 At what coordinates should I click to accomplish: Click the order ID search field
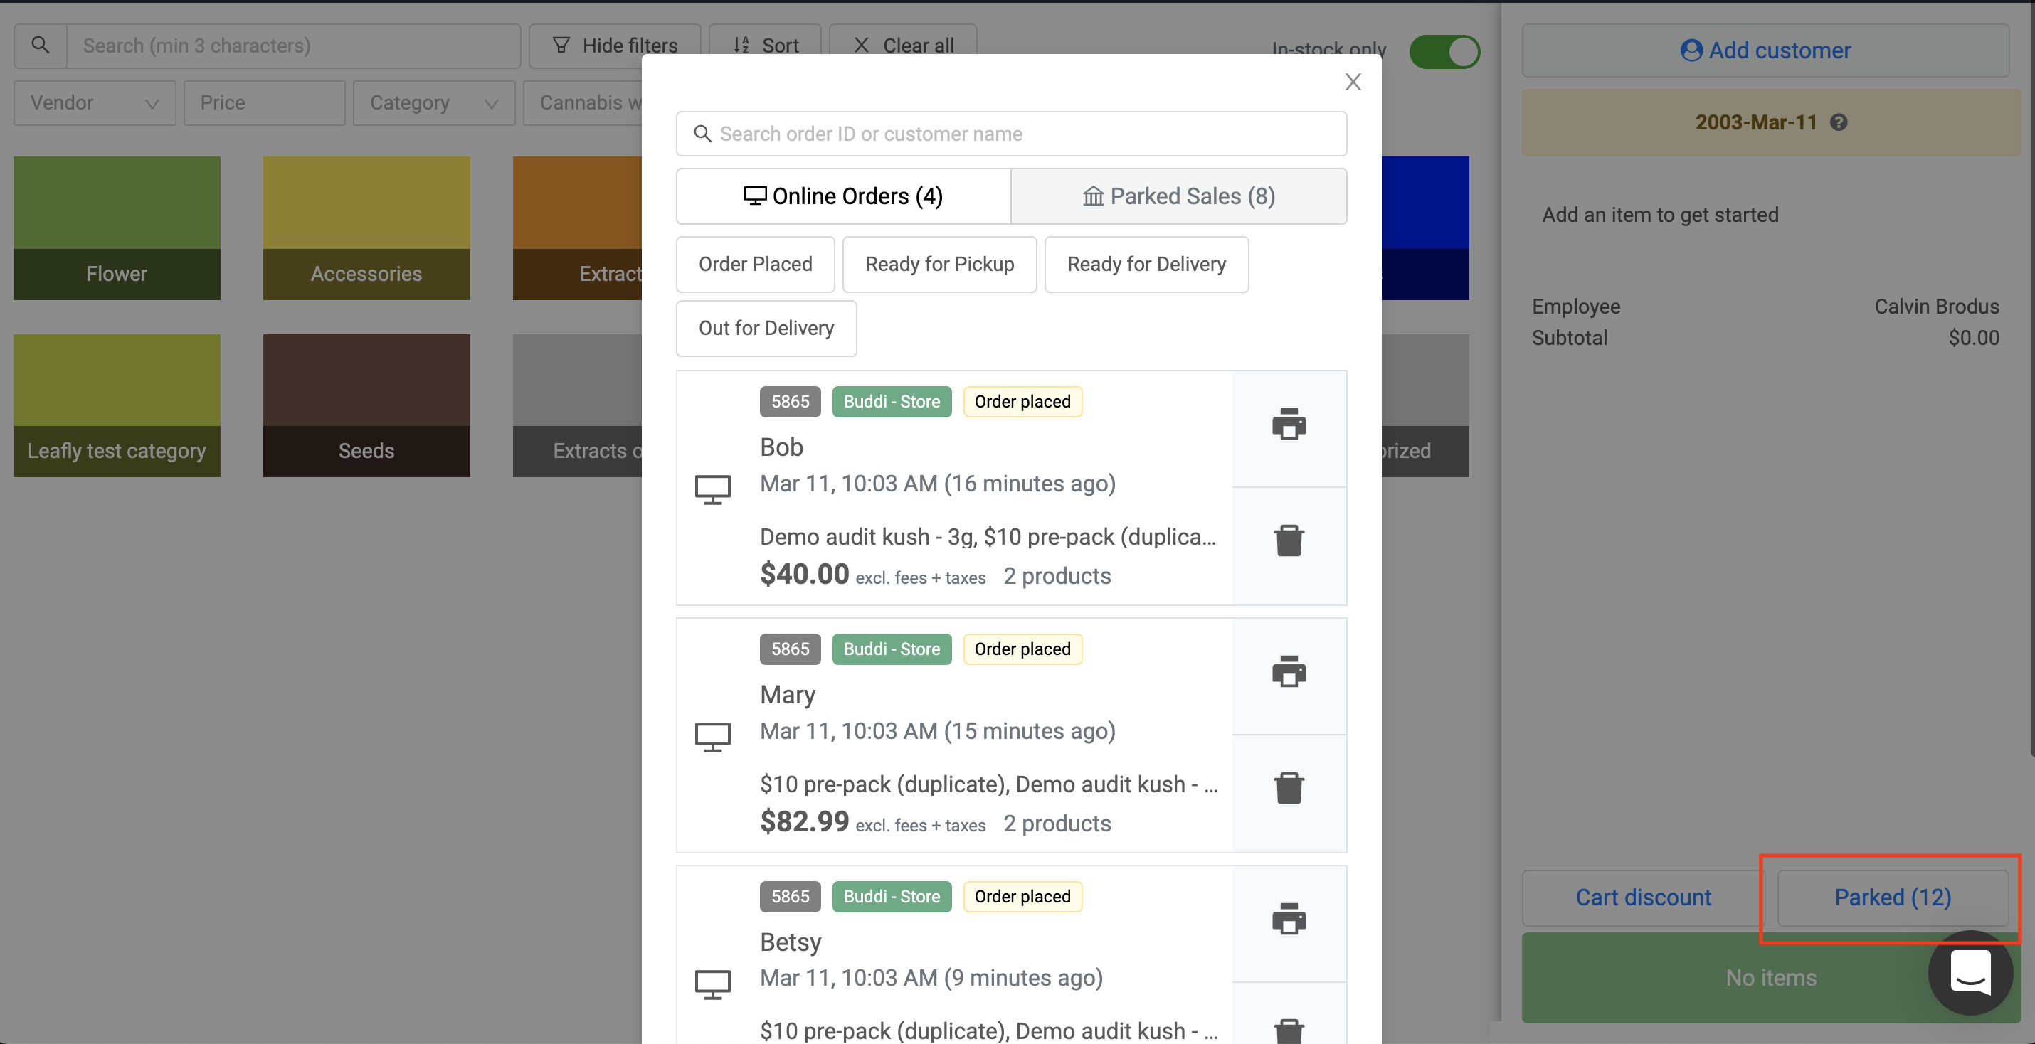(1011, 134)
